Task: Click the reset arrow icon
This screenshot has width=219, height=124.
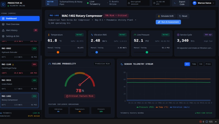Action: coord(180,16)
